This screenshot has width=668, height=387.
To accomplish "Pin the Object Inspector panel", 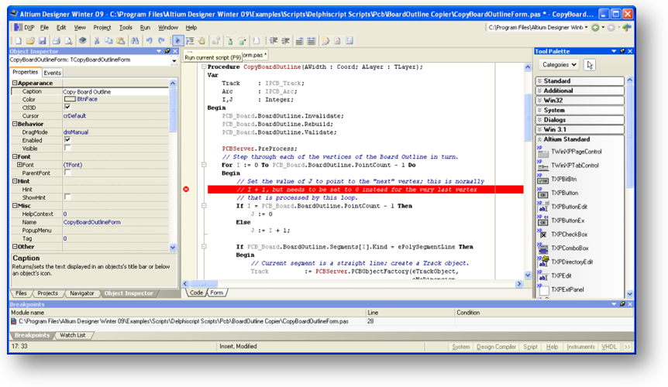I will [x=167, y=51].
